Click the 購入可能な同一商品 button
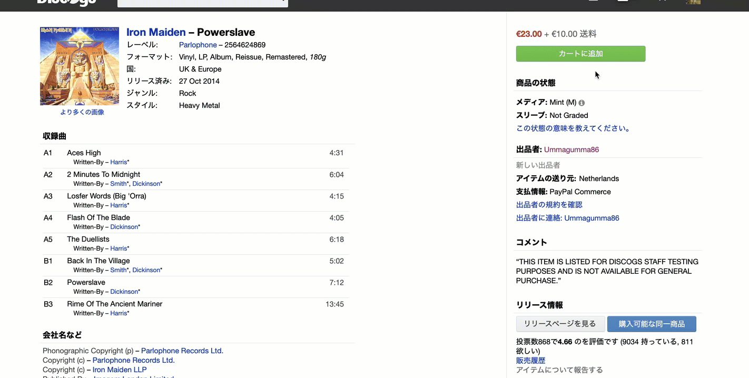This screenshot has width=749, height=378. click(x=652, y=324)
